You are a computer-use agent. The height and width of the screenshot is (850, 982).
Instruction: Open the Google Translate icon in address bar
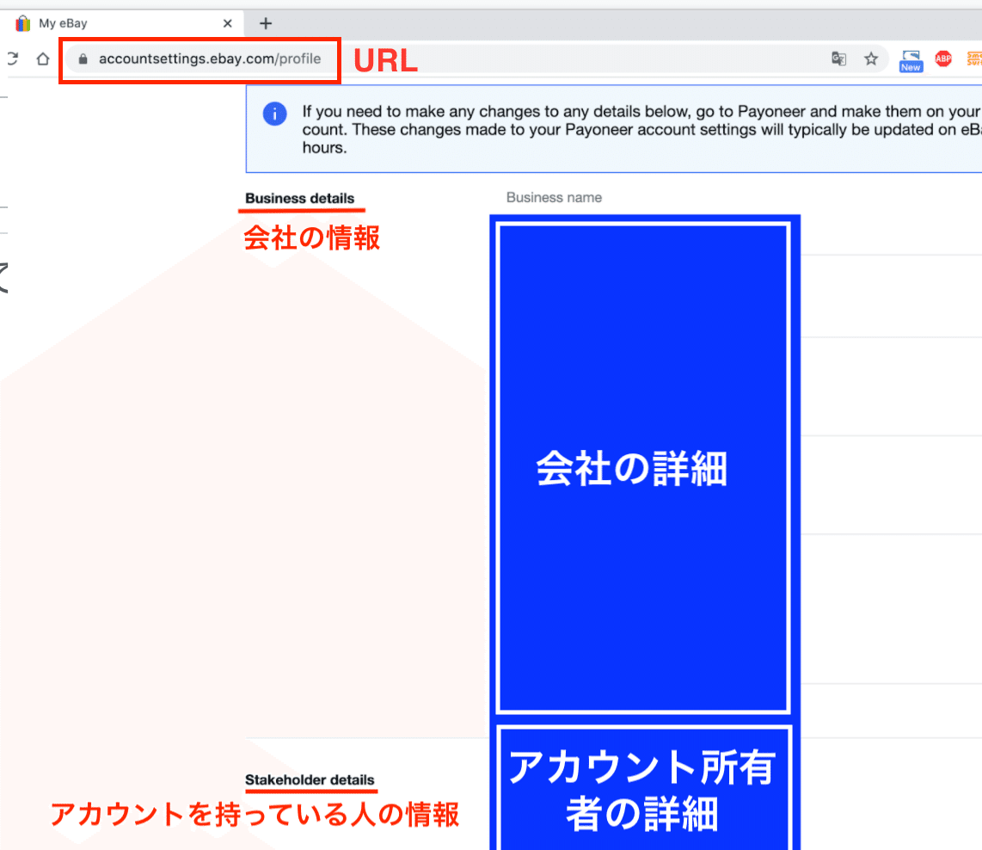coord(838,59)
